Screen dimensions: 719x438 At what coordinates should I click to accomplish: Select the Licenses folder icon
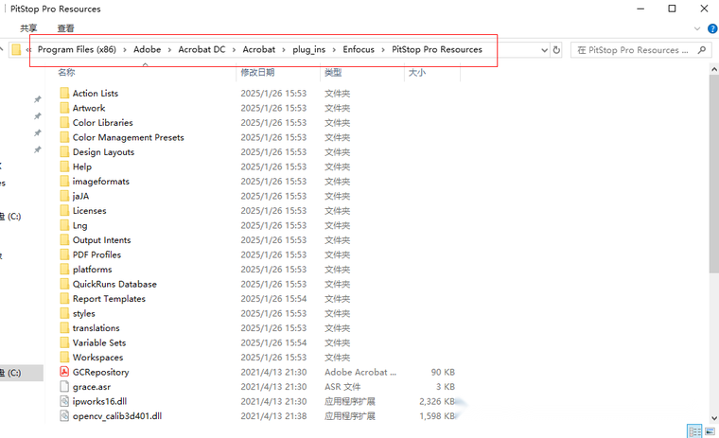(x=64, y=211)
